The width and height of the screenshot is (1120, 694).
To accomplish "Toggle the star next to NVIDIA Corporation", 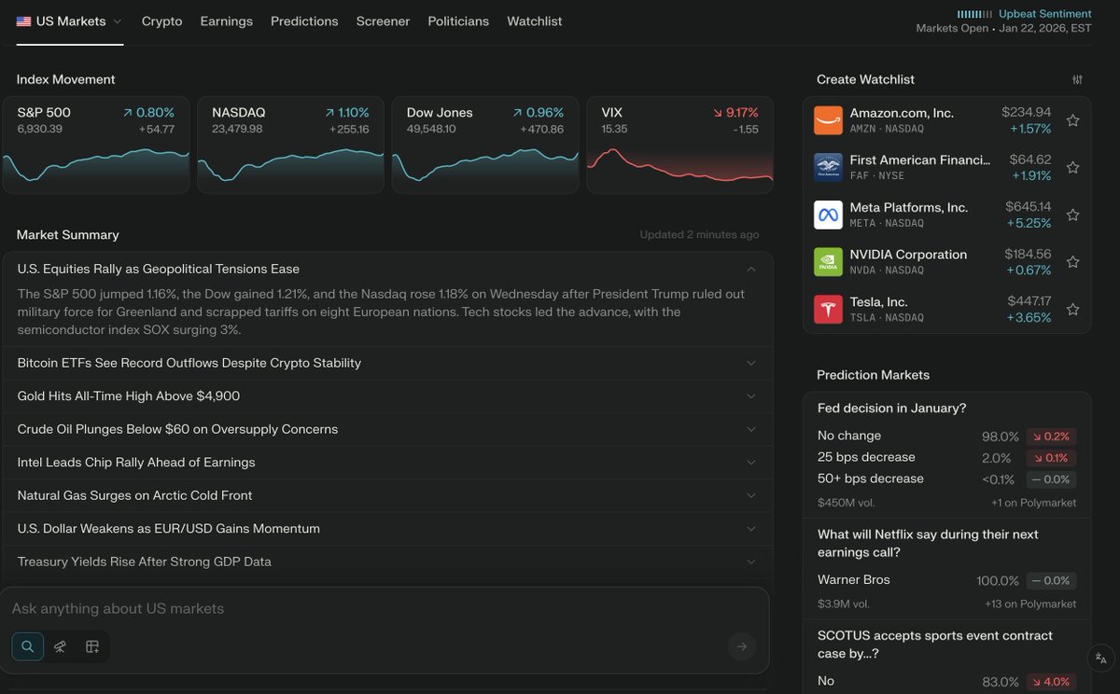I will click(1072, 261).
